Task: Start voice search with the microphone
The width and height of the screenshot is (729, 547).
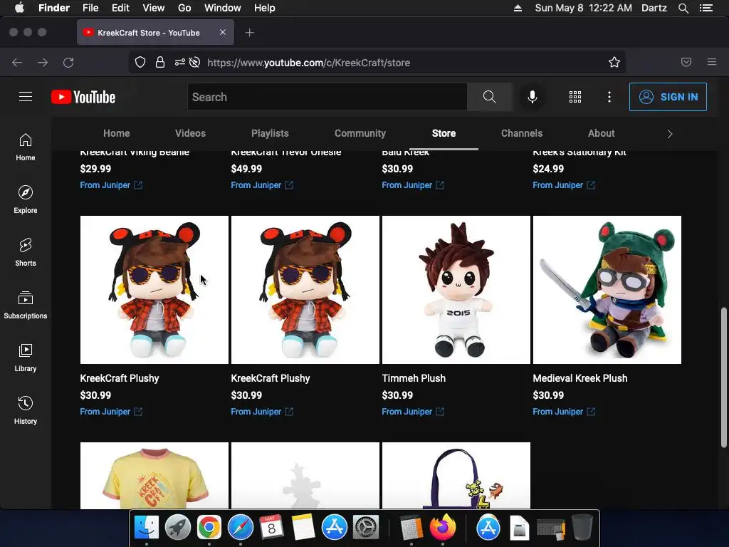Action: [x=533, y=97]
